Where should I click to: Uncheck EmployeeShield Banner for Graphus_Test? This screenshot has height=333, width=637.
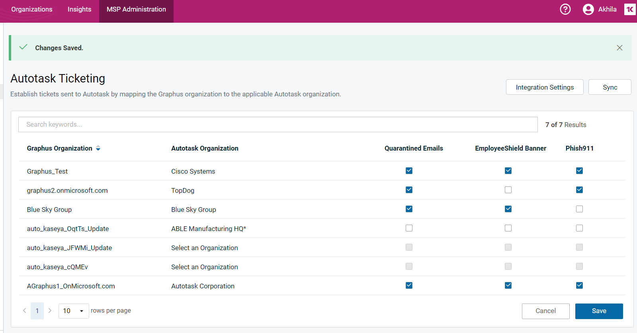(508, 170)
